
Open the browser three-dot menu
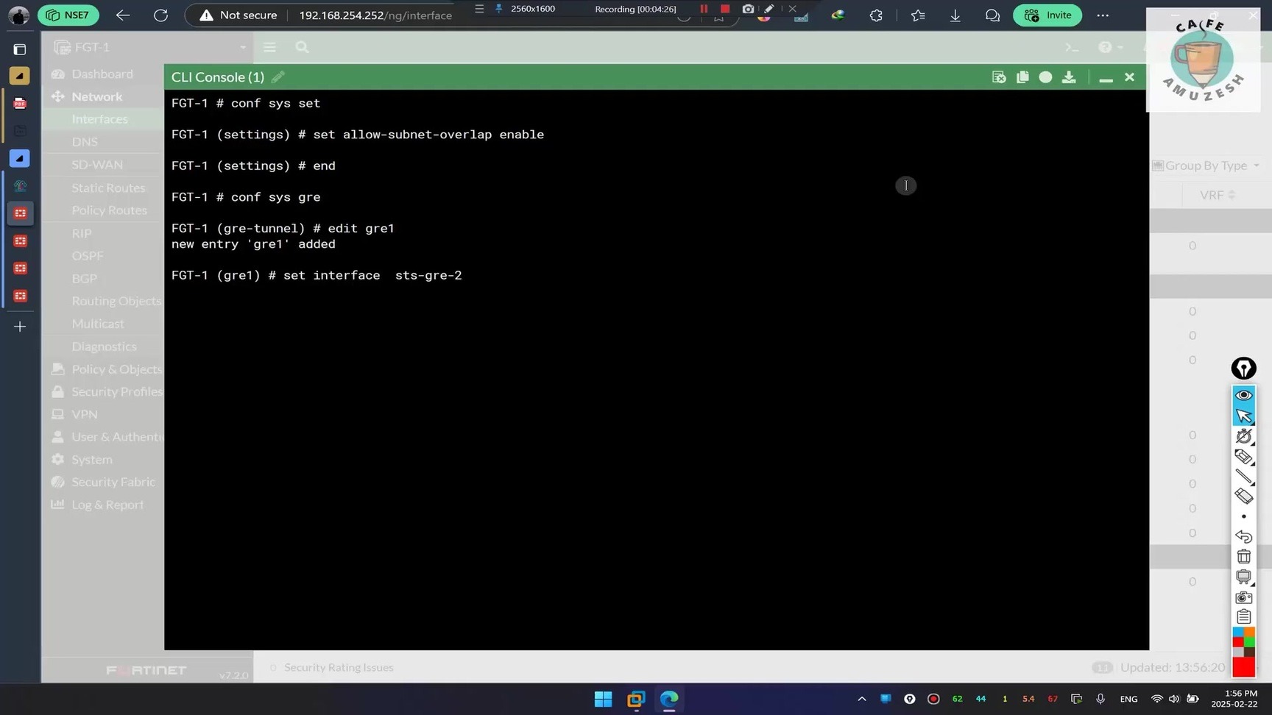[1103, 15]
